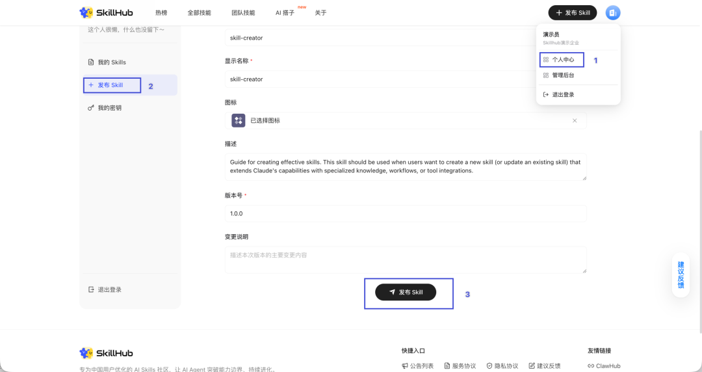702x372 pixels.
Task: Click the key icon beside 我的密钥
Action: [x=91, y=107]
